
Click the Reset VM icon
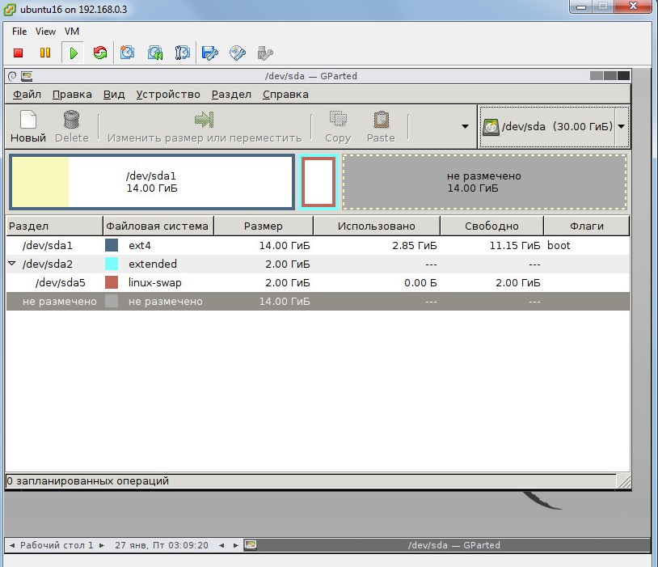click(100, 53)
